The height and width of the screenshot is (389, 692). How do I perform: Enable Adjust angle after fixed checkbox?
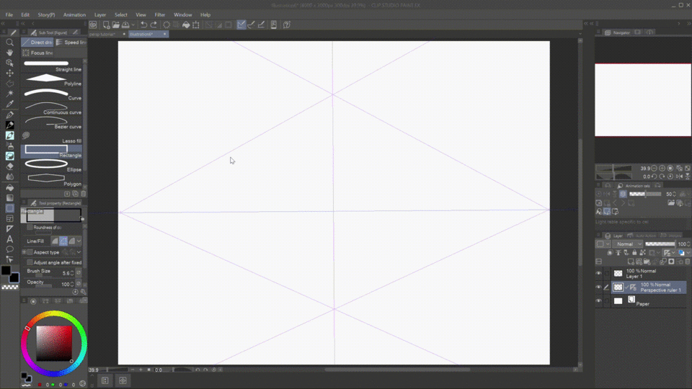tap(30, 262)
